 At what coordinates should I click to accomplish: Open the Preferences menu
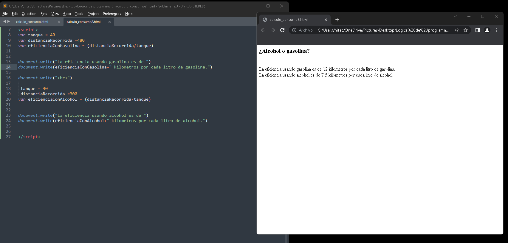coord(112,14)
